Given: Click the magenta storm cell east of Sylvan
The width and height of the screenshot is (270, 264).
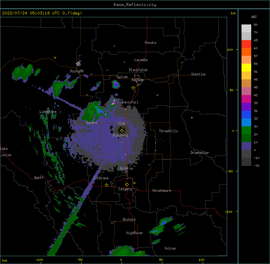Looking at the screenshot, I should coord(116,84).
